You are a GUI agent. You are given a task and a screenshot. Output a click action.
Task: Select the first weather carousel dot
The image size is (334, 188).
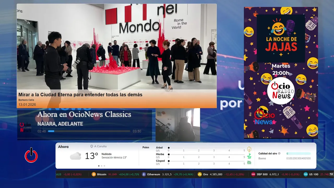tap(99, 166)
